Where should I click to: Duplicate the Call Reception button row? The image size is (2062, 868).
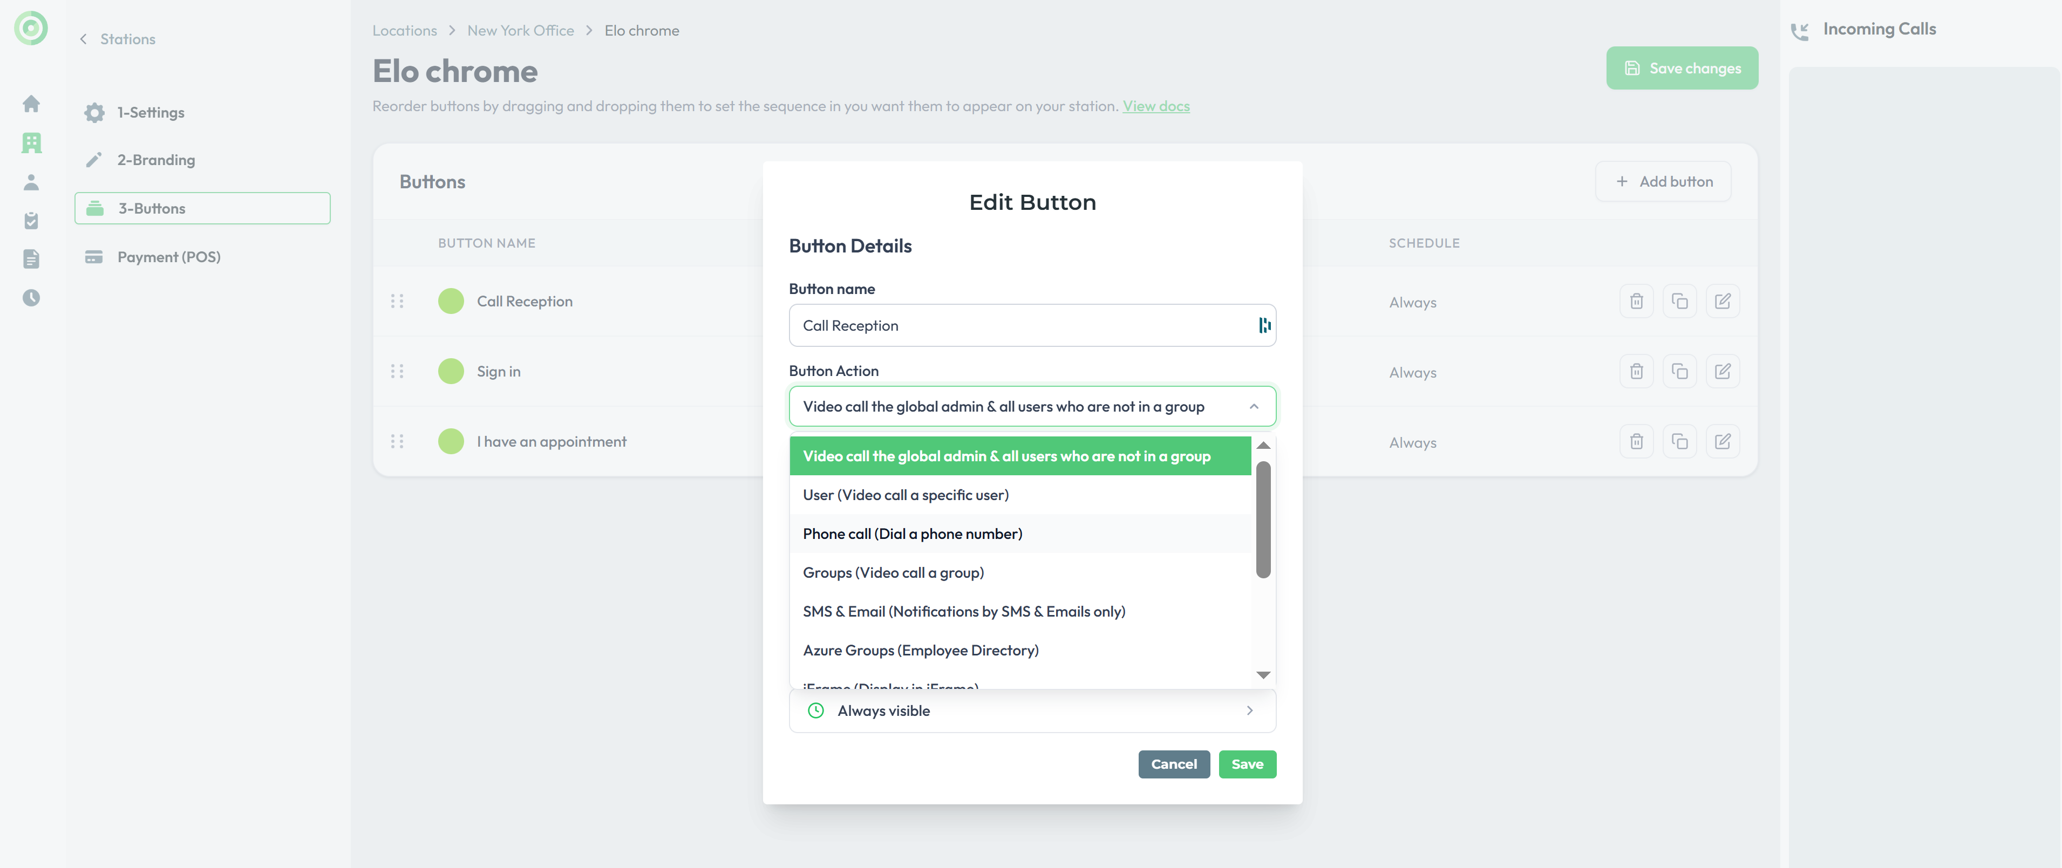point(1679,302)
